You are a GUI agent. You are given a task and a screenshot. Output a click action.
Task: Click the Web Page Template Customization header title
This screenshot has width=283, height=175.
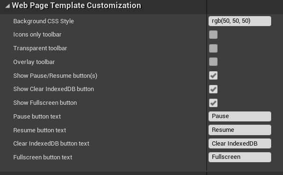click(x=76, y=5)
